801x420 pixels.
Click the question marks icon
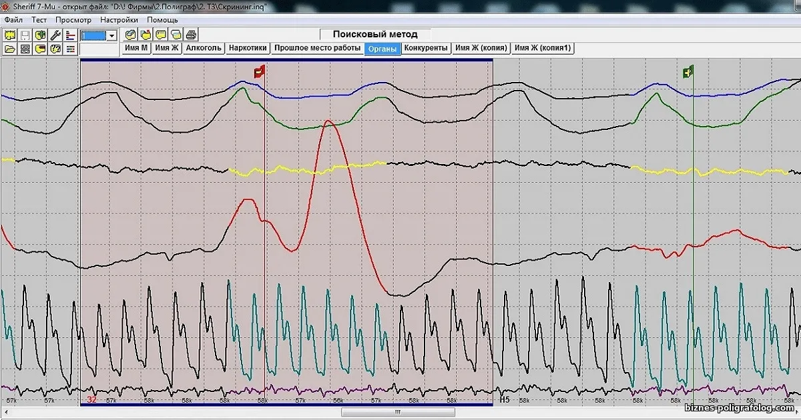[55, 49]
